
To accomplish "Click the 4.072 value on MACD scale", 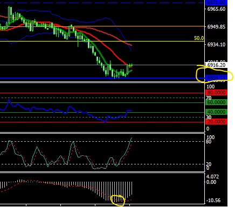I will point(212,177).
